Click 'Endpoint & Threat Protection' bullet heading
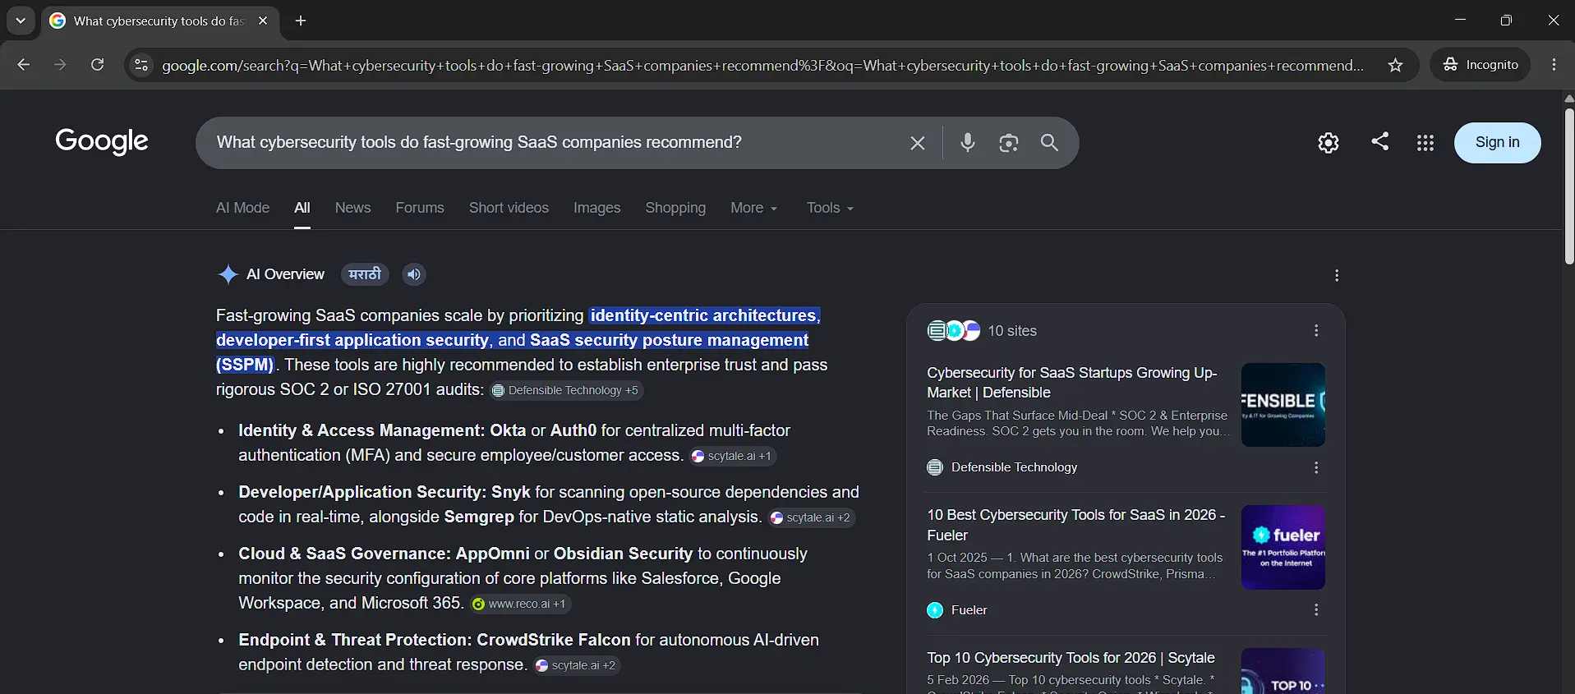1575x694 pixels. (x=355, y=640)
